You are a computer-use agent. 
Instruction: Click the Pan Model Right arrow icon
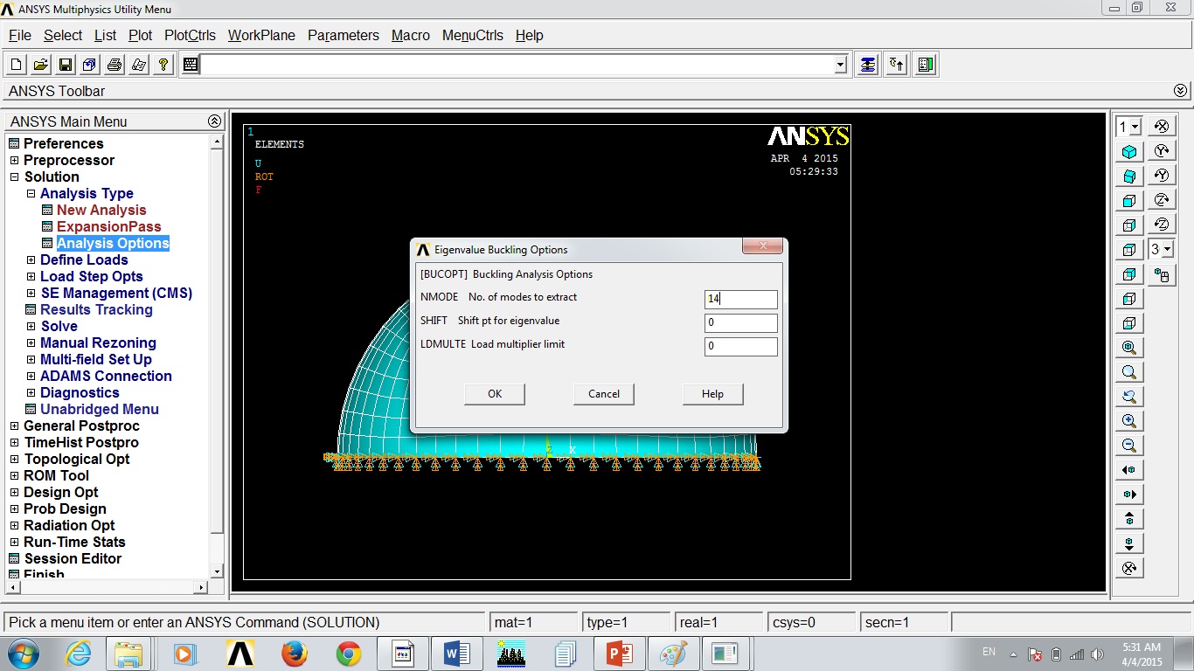click(1129, 495)
